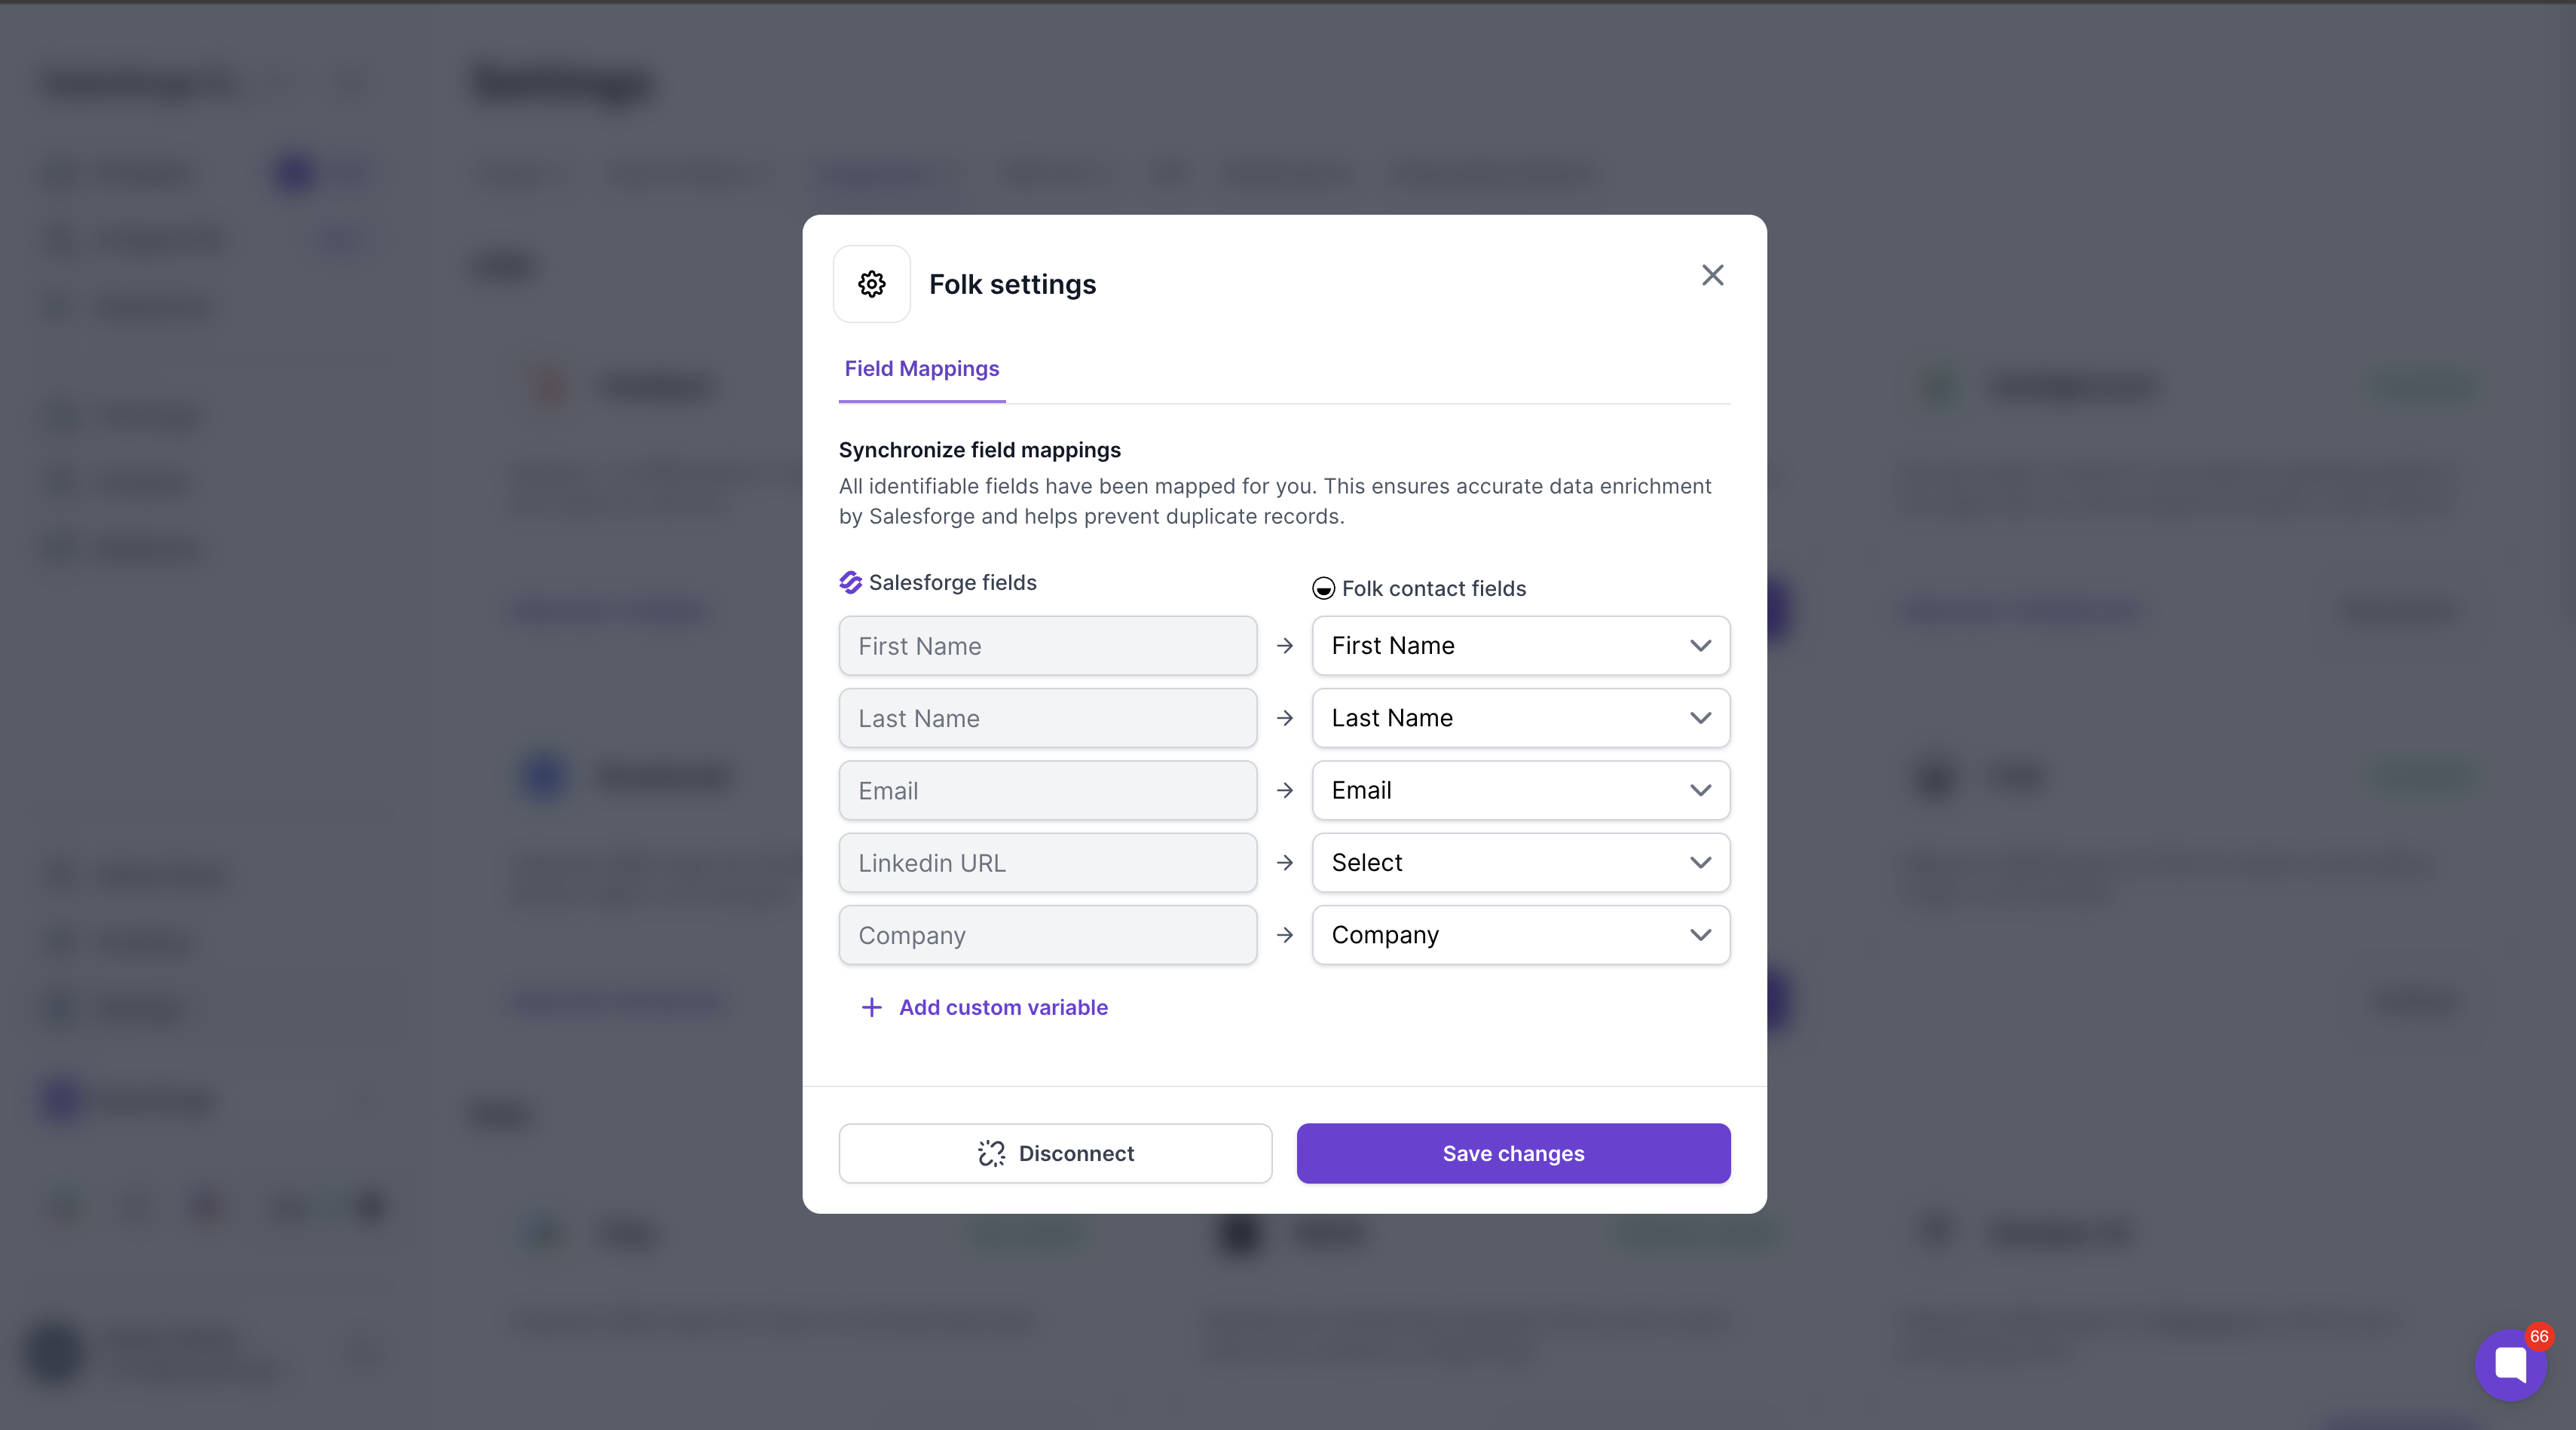The width and height of the screenshot is (2576, 1430).
Task: Save changes to field mappings
Action: pyautogui.click(x=1513, y=1153)
